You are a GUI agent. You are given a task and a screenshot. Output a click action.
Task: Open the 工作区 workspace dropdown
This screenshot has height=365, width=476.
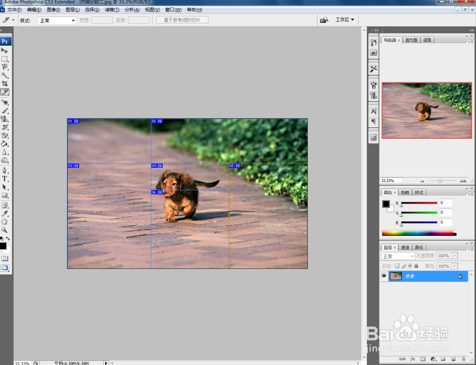click(345, 19)
